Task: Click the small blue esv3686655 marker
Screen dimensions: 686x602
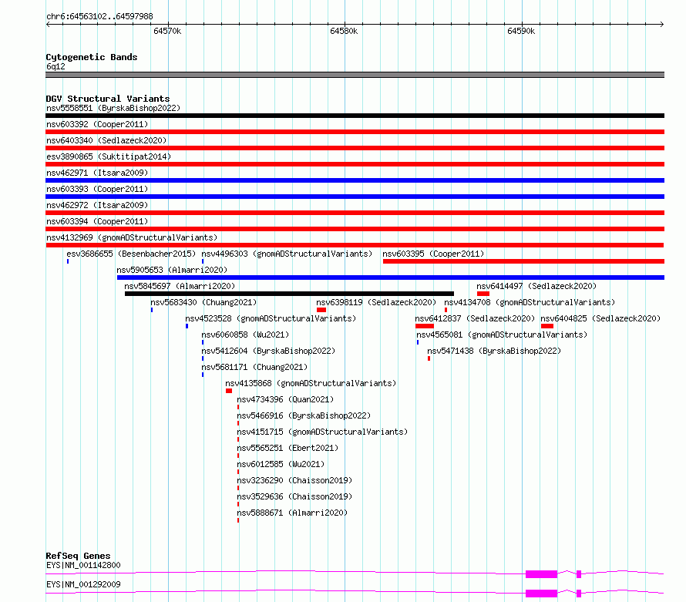Action: tap(68, 261)
